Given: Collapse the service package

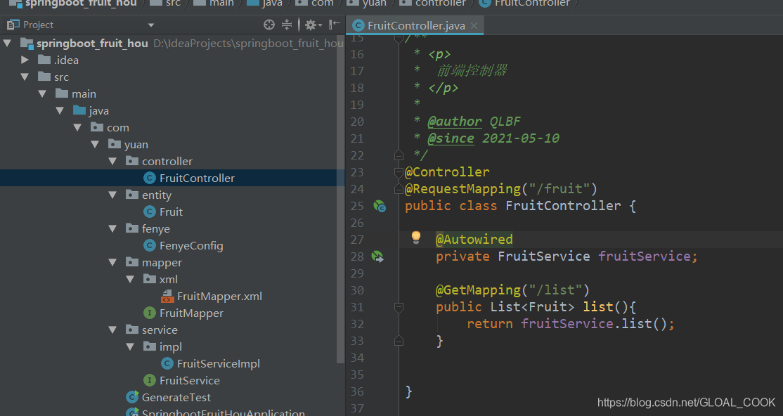Looking at the screenshot, I should click(x=112, y=330).
